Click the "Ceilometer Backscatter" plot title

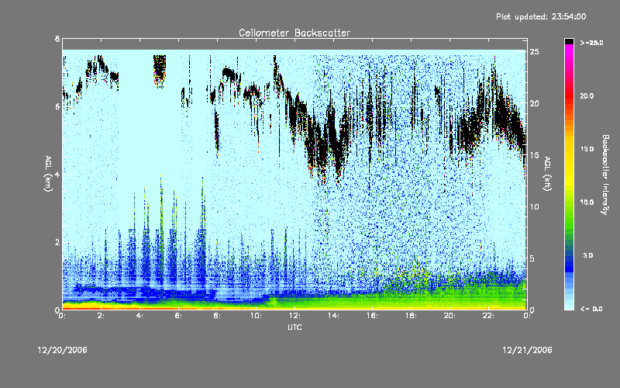coord(294,33)
